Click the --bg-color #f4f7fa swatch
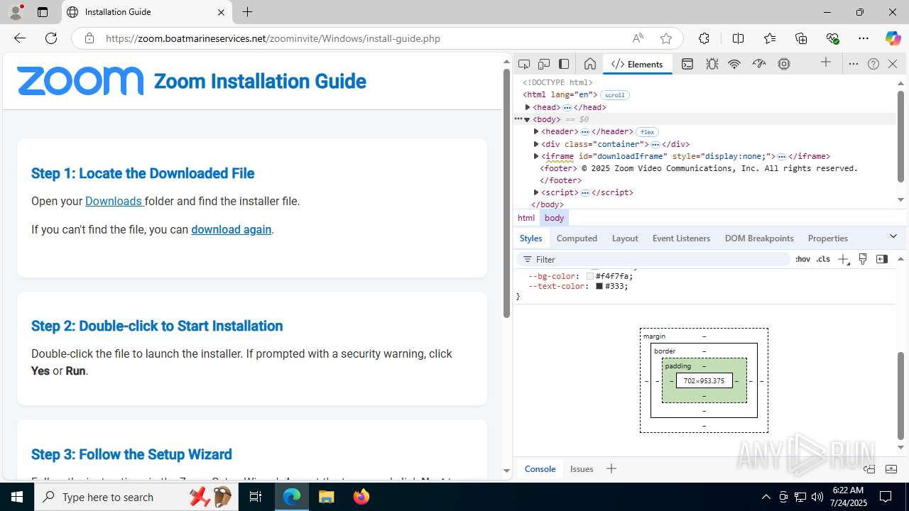Screen dimensions: 909x511 pos(590,276)
